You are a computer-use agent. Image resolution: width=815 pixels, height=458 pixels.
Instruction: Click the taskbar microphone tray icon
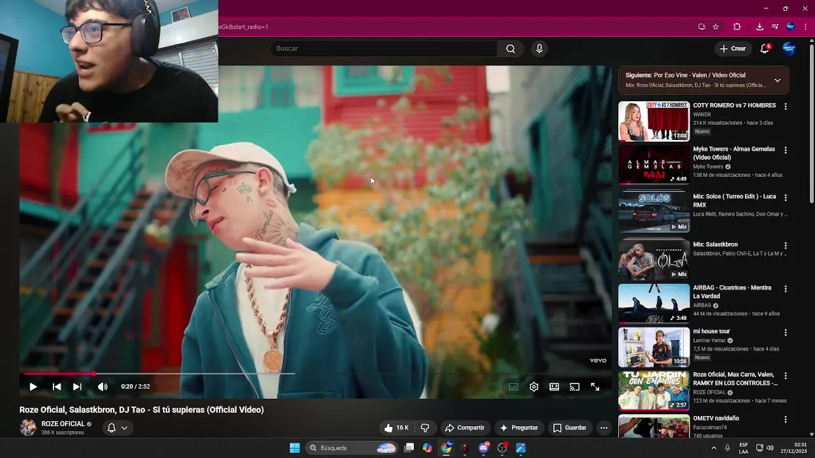(728, 448)
